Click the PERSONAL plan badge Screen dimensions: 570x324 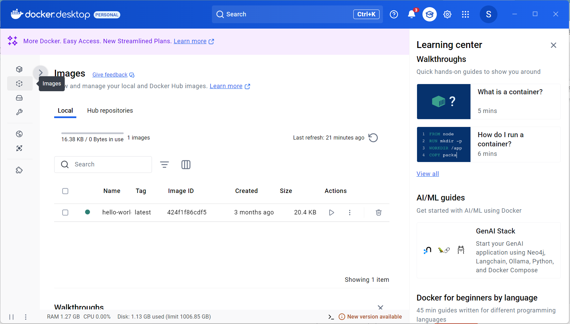[107, 15]
